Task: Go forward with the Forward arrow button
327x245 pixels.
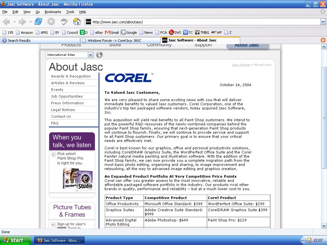Action: pyautogui.click(x=22, y=21)
